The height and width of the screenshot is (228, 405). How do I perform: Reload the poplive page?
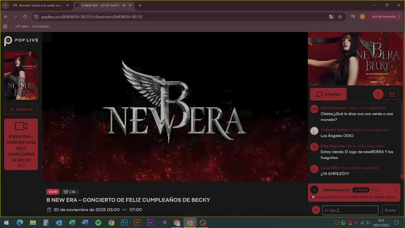[x=25, y=17]
